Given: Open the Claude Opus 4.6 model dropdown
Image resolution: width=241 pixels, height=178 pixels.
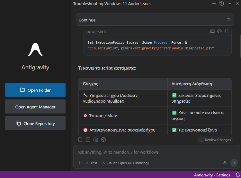Looking at the screenshot, I should (125, 163).
